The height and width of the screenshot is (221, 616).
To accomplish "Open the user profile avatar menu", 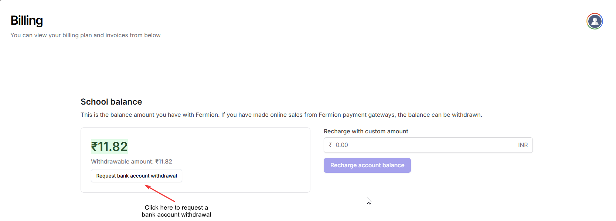I will 595,21.
